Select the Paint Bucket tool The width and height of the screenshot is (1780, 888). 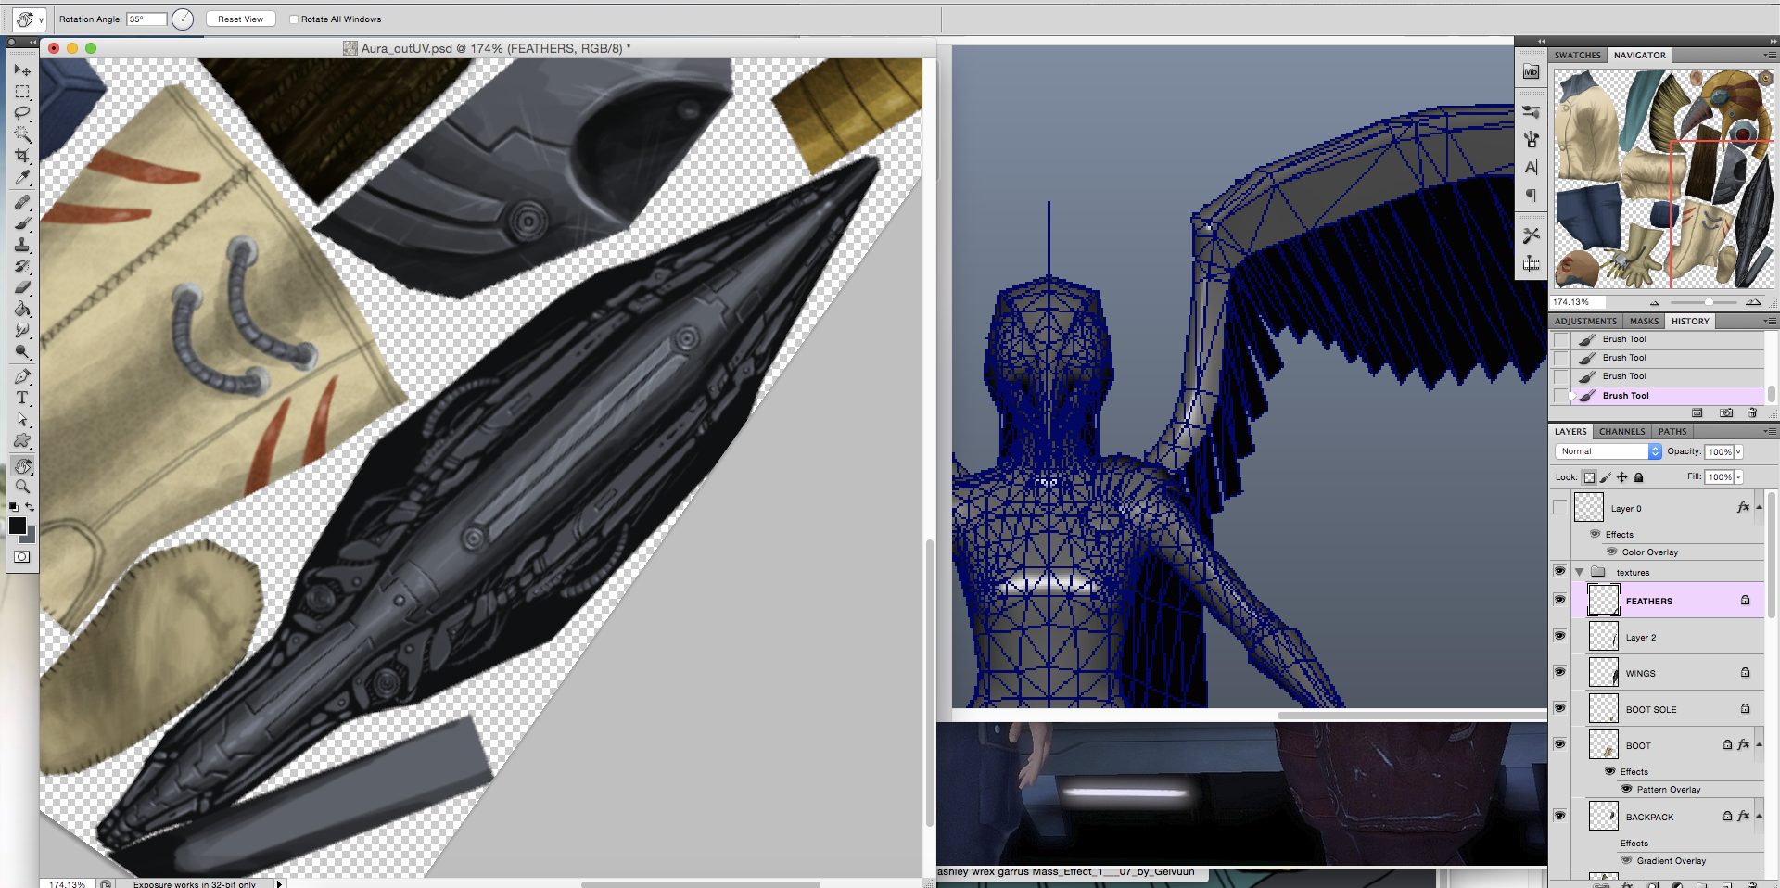22,309
